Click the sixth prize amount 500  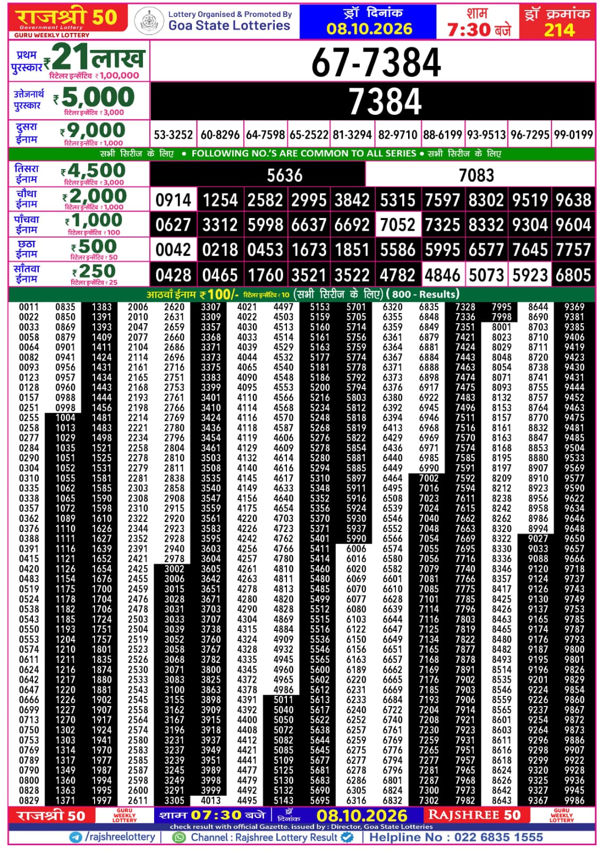tap(94, 246)
